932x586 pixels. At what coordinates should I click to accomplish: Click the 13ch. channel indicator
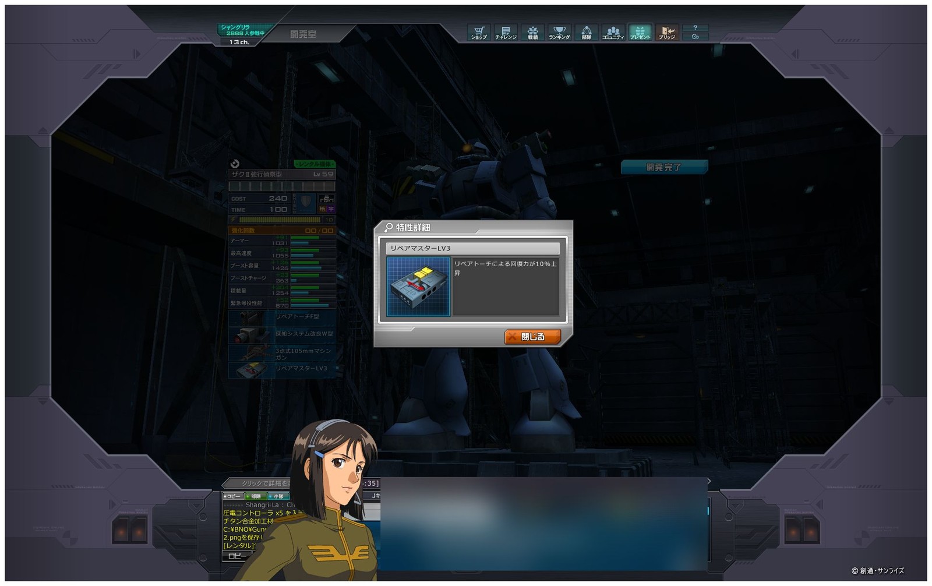tap(239, 42)
